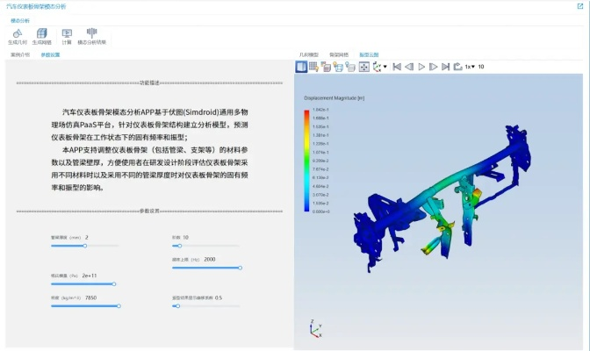Play the mode shape animation
Screen dimensions: 590x351
click(421, 67)
